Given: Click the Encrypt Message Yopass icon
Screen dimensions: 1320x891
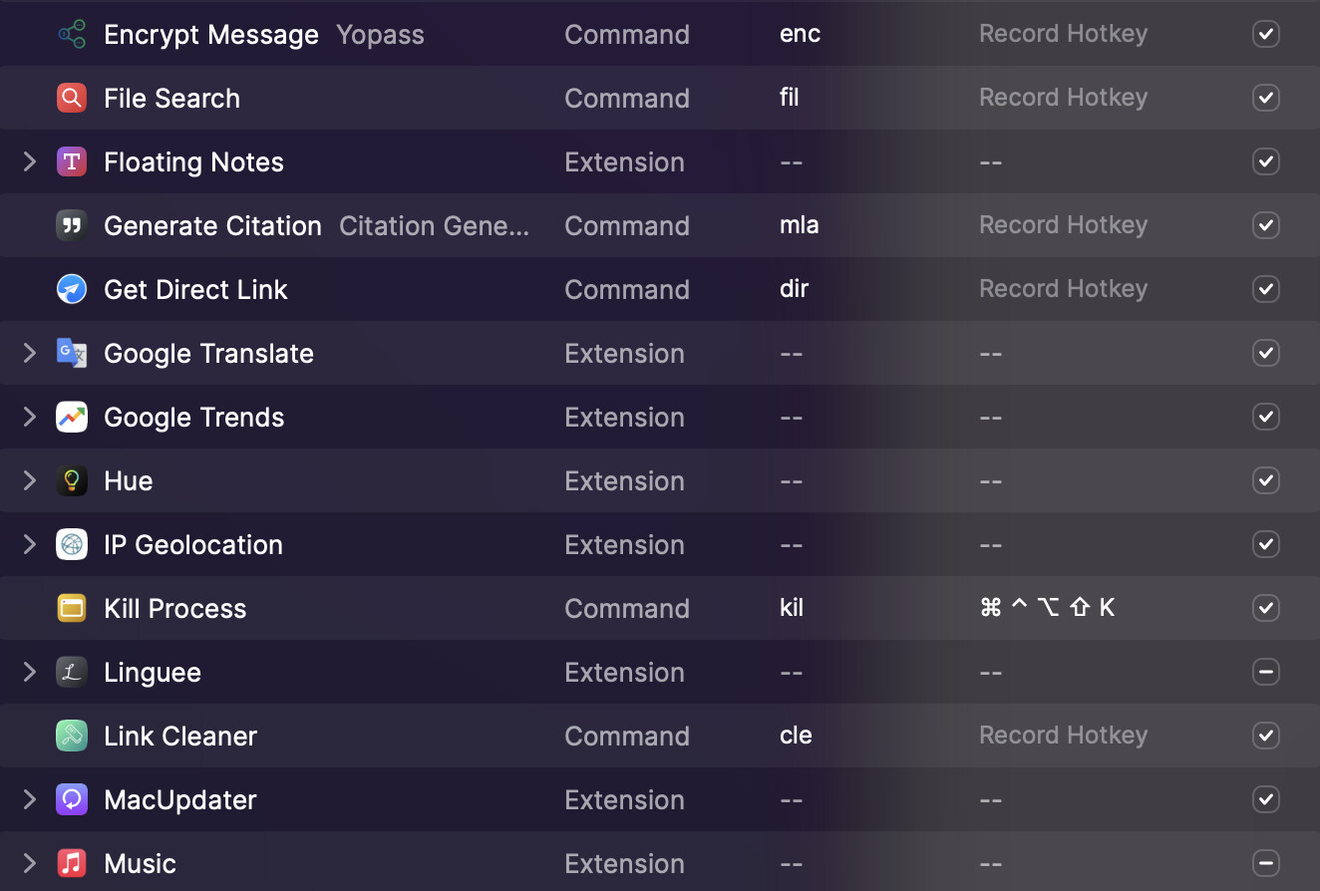Looking at the screenshot, I should click(72, 35).
